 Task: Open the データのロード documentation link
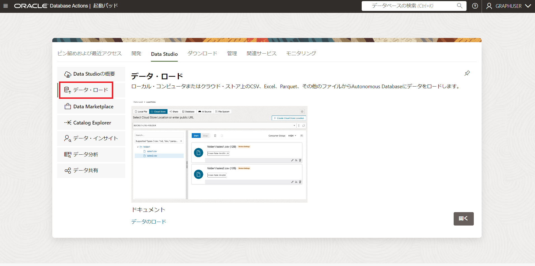tap(149, 222)
